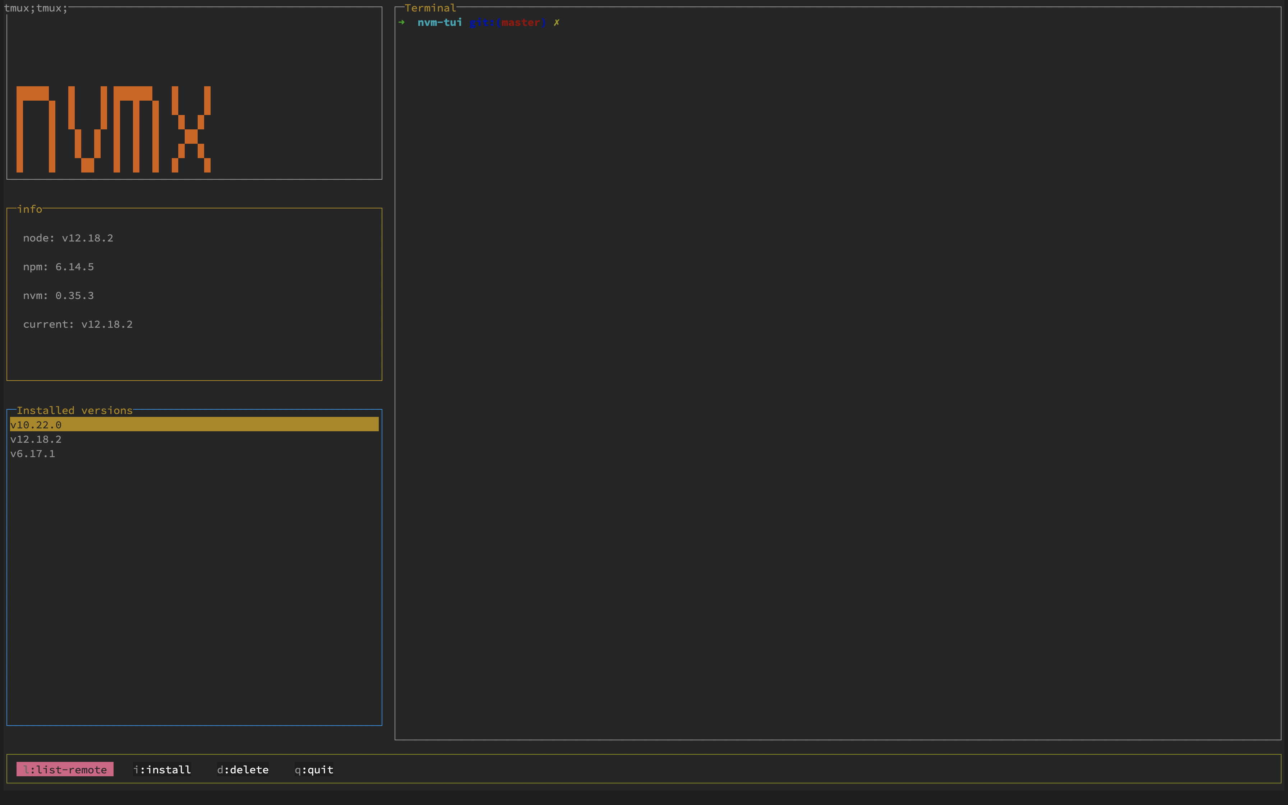Click the d:delete shortcut in footer
Screen dimensions: 1288x805
243,769
